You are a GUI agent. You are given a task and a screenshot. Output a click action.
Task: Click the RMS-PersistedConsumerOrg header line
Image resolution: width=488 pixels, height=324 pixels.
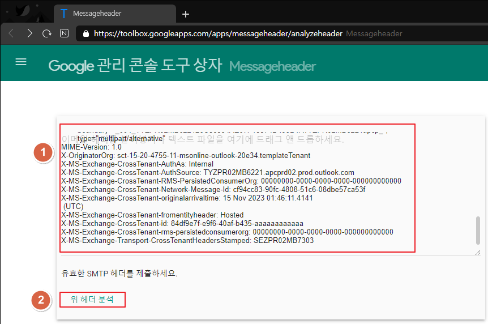(x=231, y=181)
